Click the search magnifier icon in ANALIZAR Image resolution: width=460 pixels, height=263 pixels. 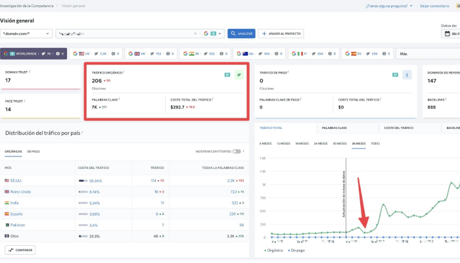click(233, 34)
